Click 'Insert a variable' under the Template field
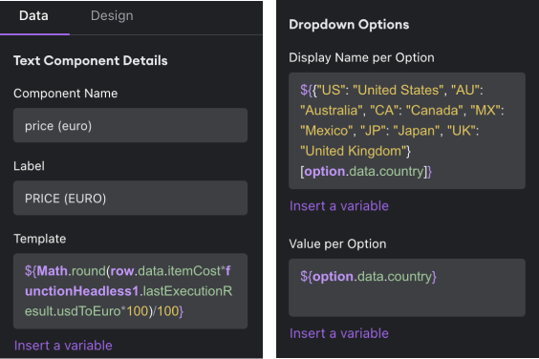This screenshot has width=539, height=359. [x=63, y=346]
